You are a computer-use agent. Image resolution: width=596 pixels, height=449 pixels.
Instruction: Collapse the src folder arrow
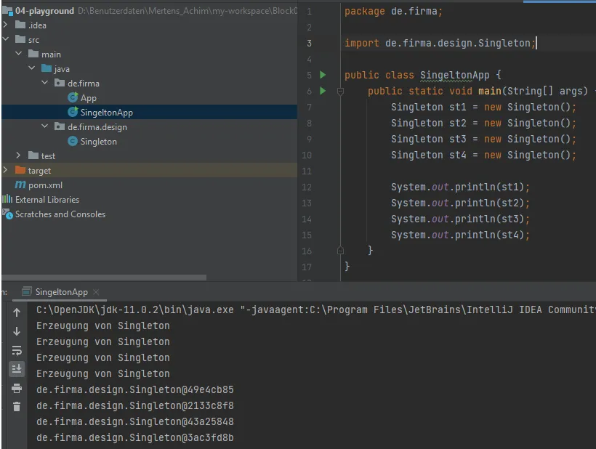(5, 39)
